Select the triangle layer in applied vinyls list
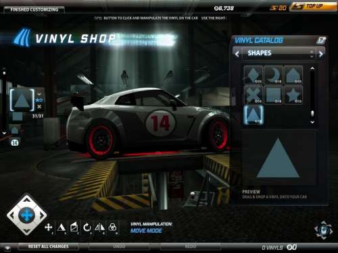Image resolution: width=338 pixels, height=253 pixels. [x=22, y=101]
